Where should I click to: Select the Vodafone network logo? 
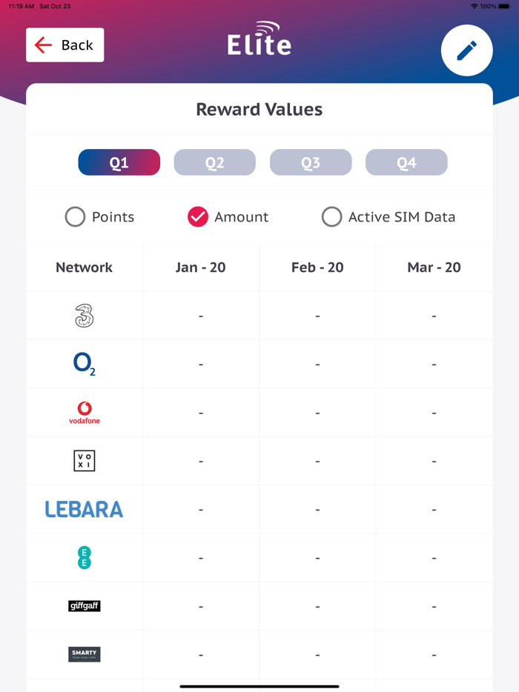click(x=84, y=412)
